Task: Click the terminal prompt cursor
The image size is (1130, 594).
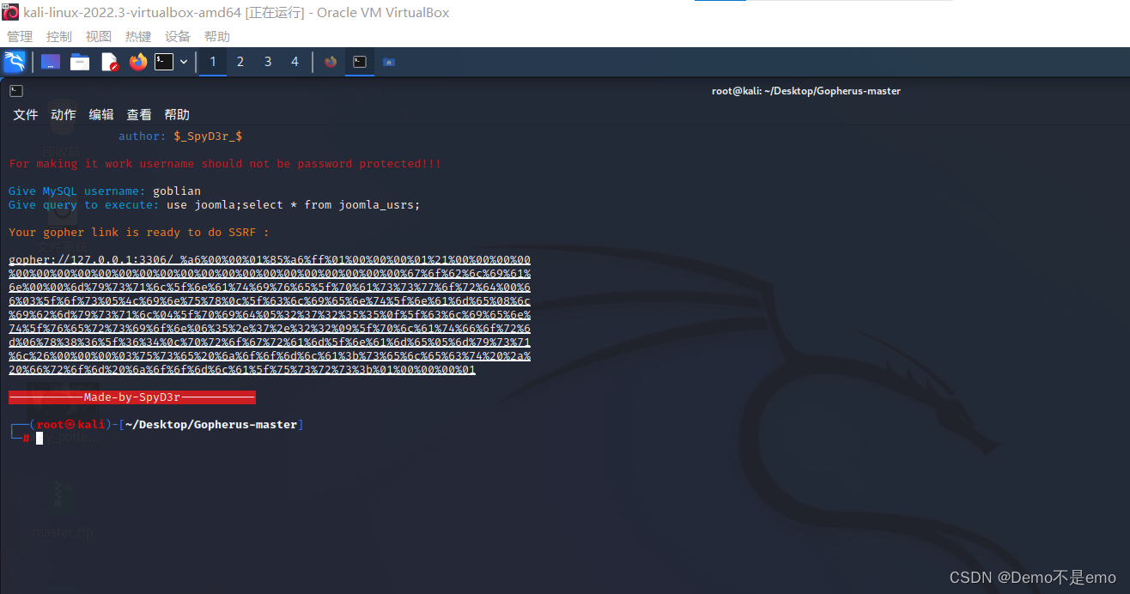Action: click(39, 439)
